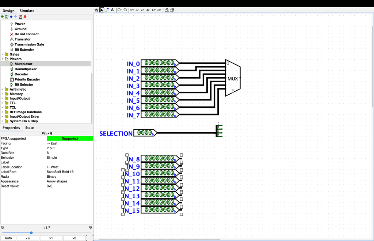Open the State tab
The height and width of the screenshot is (241, 374).
[x=29, y=128]
